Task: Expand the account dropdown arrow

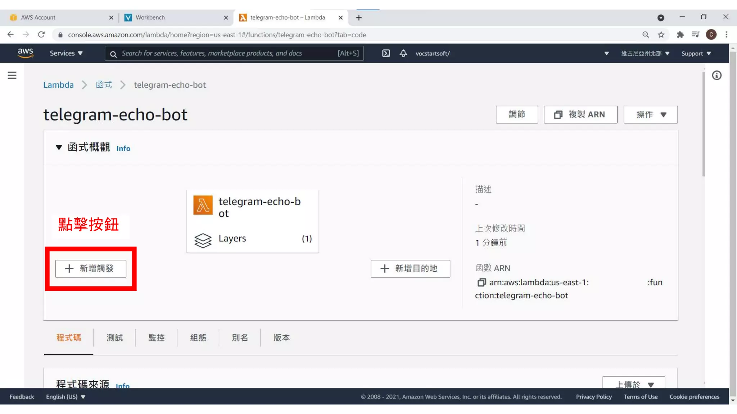Action: [x=606, y=54]
